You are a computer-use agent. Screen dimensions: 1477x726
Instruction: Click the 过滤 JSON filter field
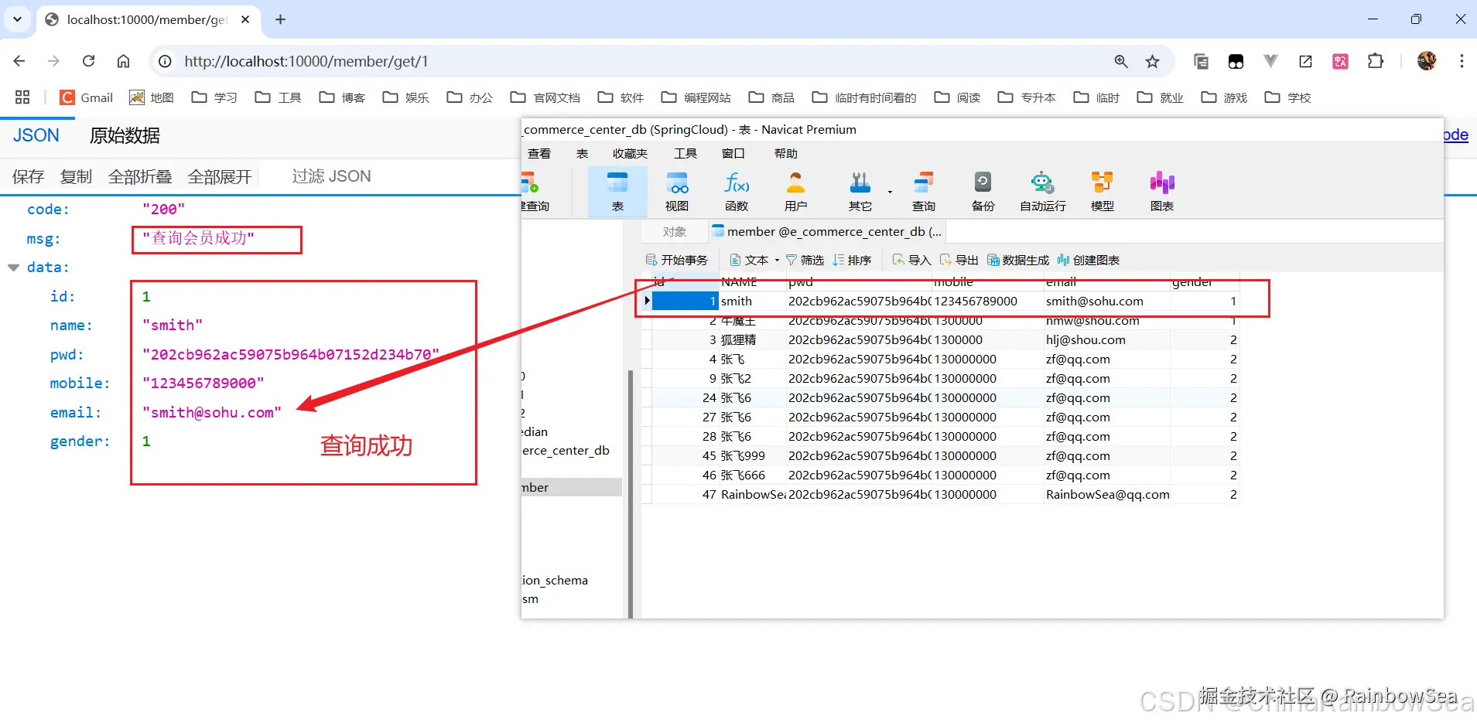click(331, 176)
